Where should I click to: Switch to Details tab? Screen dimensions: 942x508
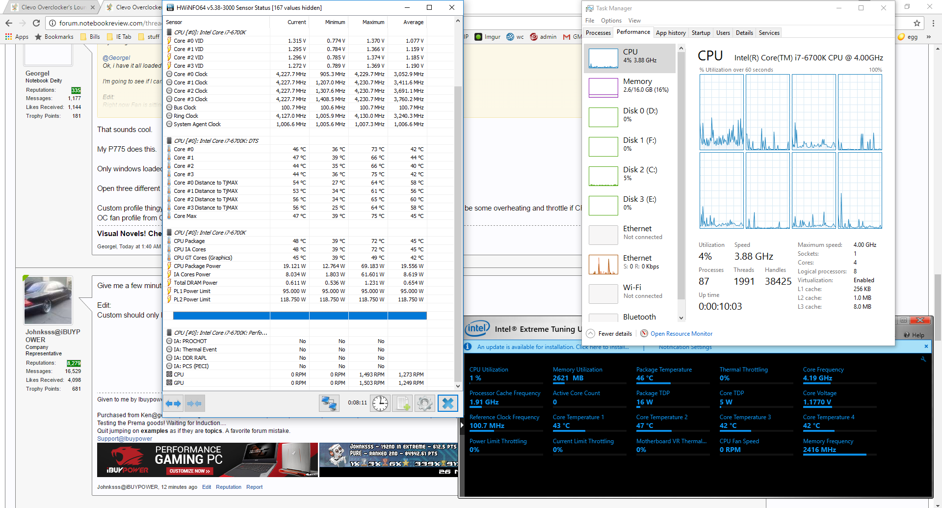744,33
